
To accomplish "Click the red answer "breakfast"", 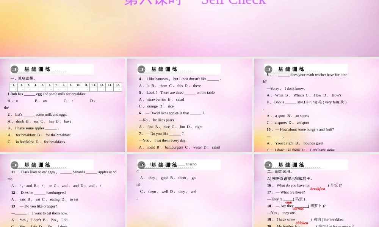I will click(x=318, y=189).
